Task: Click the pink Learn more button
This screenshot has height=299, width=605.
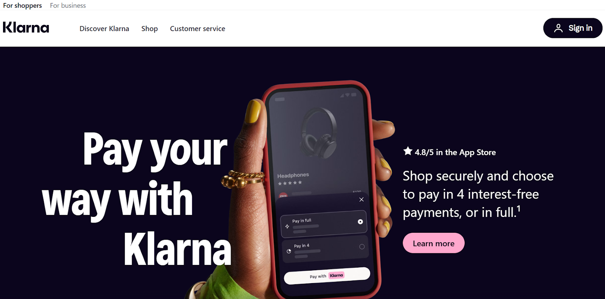Action: (434, 243)
